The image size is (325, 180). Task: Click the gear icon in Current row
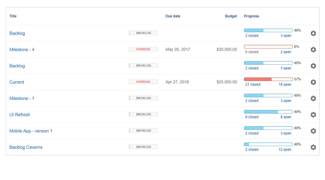[313, 82]
